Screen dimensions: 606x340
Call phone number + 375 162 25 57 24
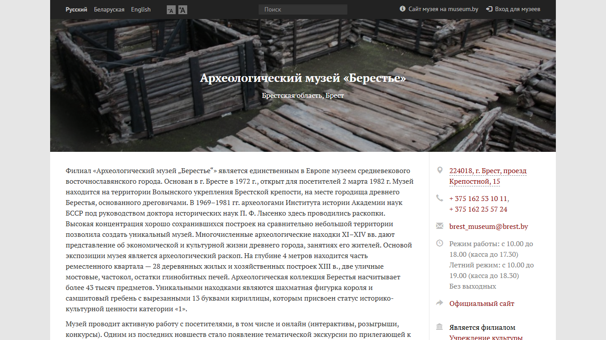tap(478, 209)
